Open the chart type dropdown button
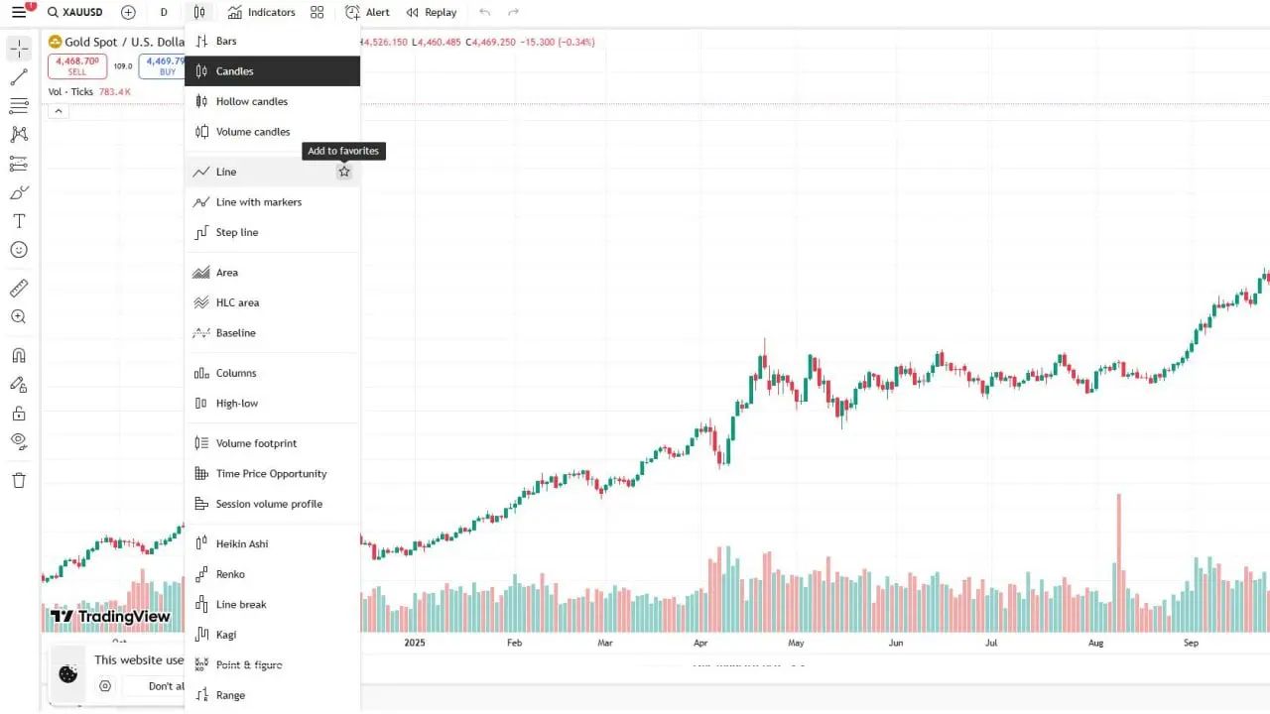Viewport: 1270px width, 714px height. pyautogui.click(x=199, y=13)
